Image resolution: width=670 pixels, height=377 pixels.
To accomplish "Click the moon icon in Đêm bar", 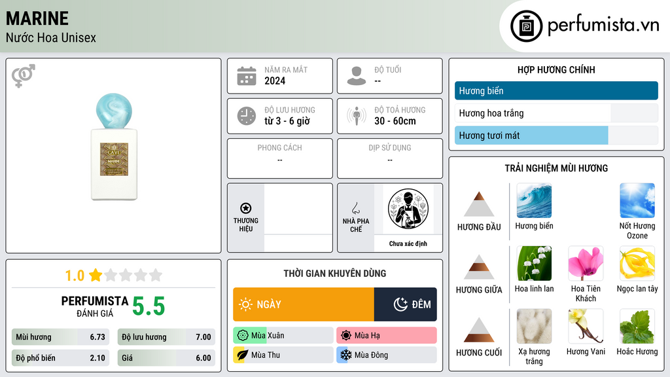I will (400, 304).
